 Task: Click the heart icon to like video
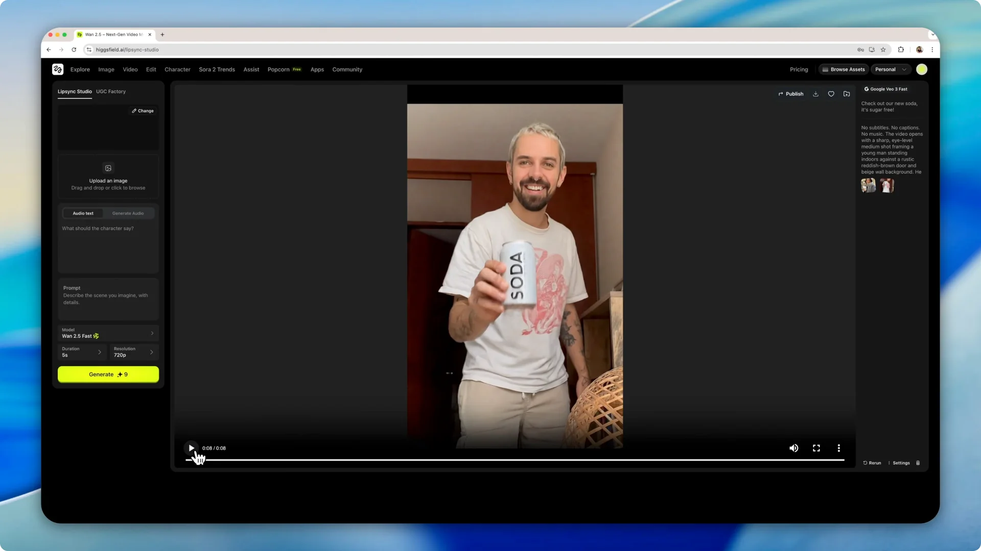(831, 94)
